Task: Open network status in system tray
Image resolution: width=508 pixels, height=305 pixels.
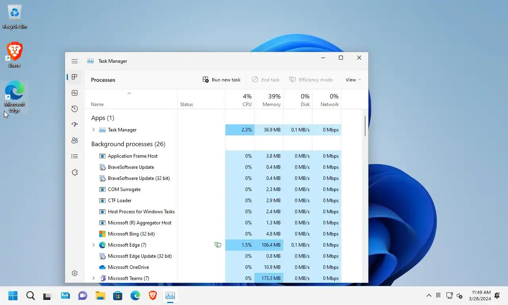Action: [449, 295]
